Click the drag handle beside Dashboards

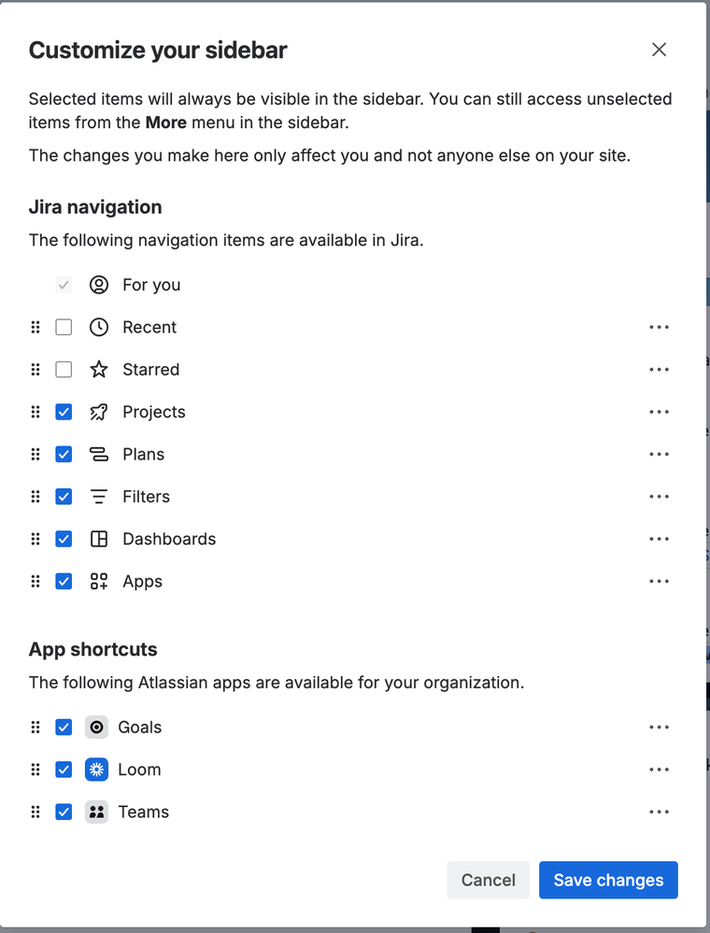pos(35,539)
